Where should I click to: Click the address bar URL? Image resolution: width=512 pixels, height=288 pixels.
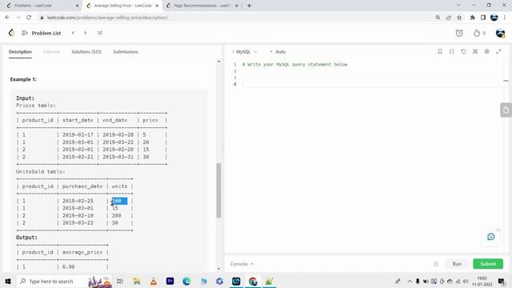click(x=107, y=18)
